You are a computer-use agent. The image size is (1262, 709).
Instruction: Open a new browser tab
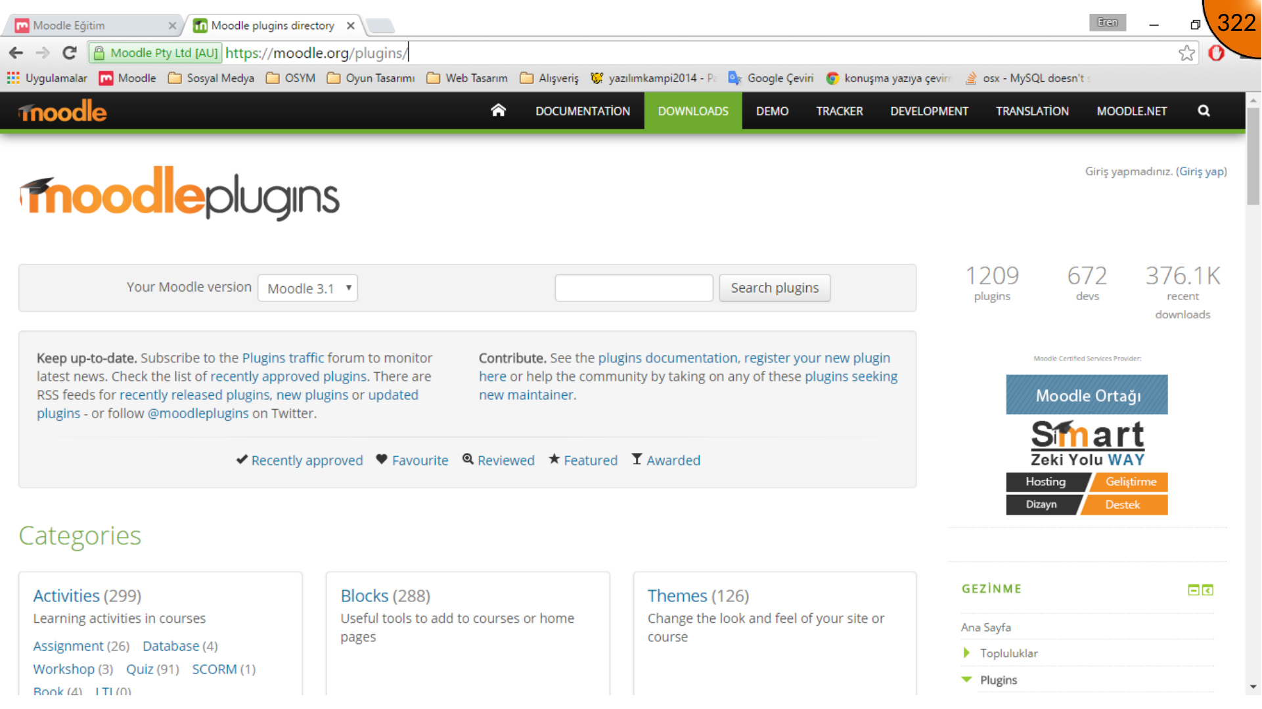click(380, 26)
